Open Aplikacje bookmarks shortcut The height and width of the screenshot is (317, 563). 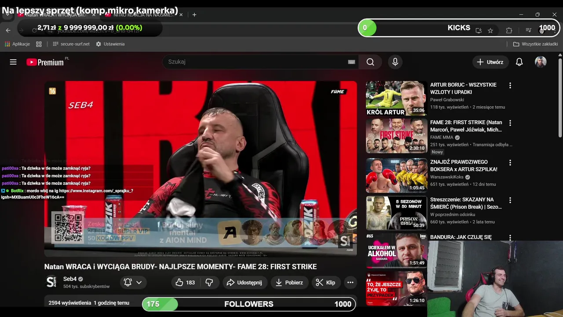tap(17, 44)
